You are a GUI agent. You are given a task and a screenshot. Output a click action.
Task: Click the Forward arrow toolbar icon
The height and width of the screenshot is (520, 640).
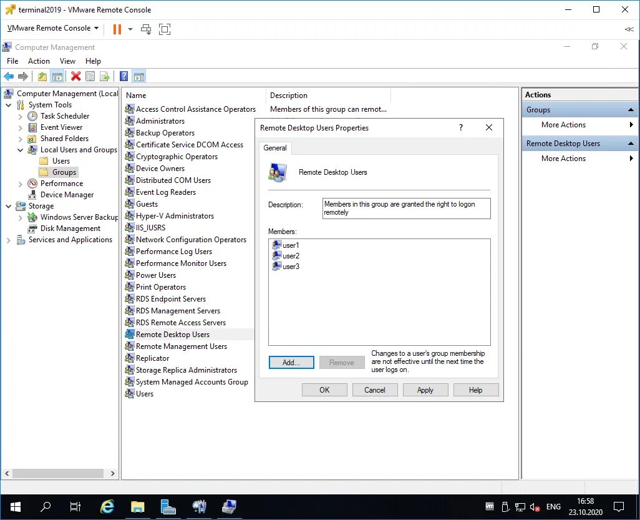(23, 76)
